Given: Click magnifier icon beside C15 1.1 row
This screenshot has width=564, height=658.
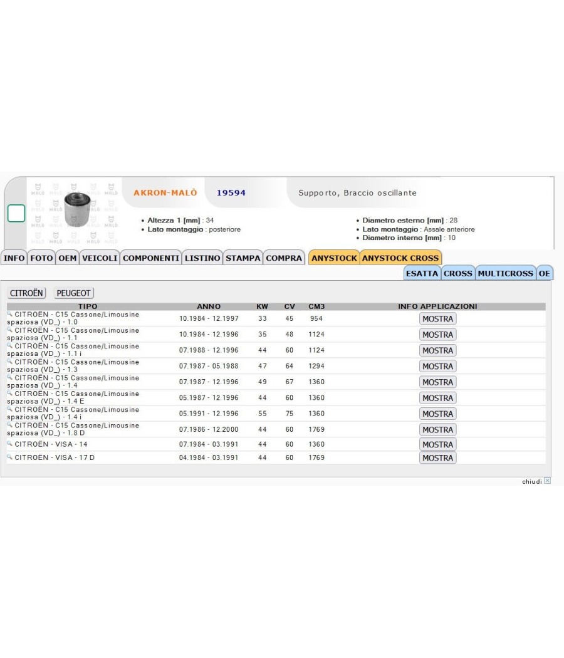Looking at the screenshot, I should pyautogui.click(x=9, y=330).
